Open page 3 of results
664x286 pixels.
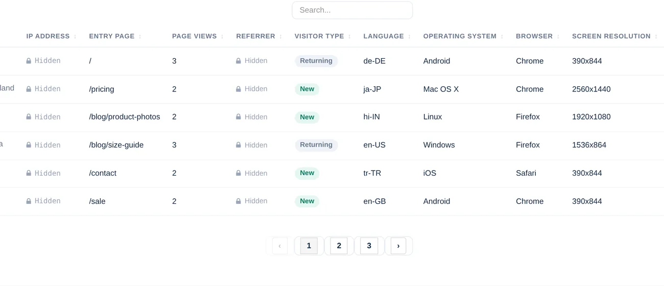point(369,246)
